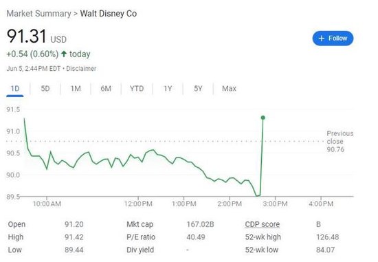Screen dimensions: 378x262
Task: Click the green current price dot on chart
Action: tap(263, 118)
